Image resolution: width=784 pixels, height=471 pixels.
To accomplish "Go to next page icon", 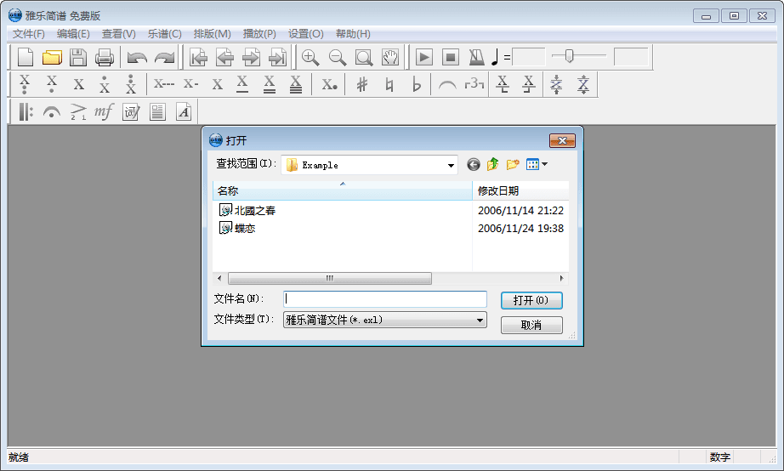I will 251,58.
